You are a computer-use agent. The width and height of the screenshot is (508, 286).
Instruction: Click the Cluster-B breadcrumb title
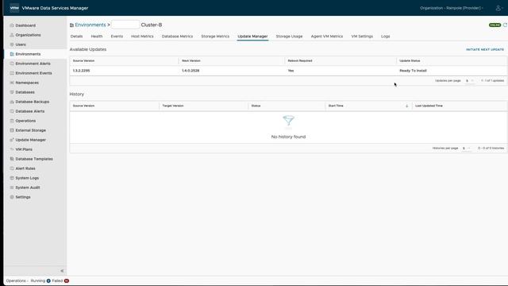(152, 25)
